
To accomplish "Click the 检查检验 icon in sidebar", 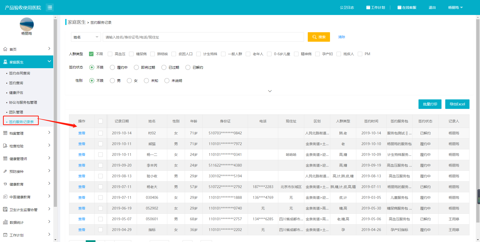I will point(5,146).
